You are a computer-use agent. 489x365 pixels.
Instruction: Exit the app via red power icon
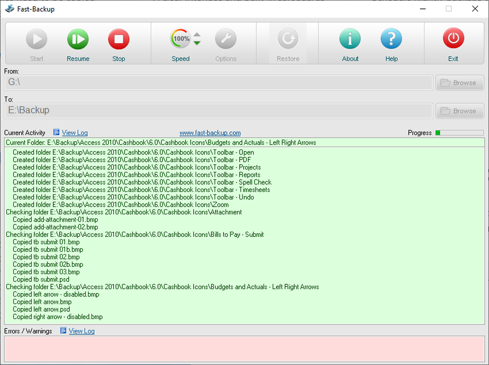(x=453, y=39)
